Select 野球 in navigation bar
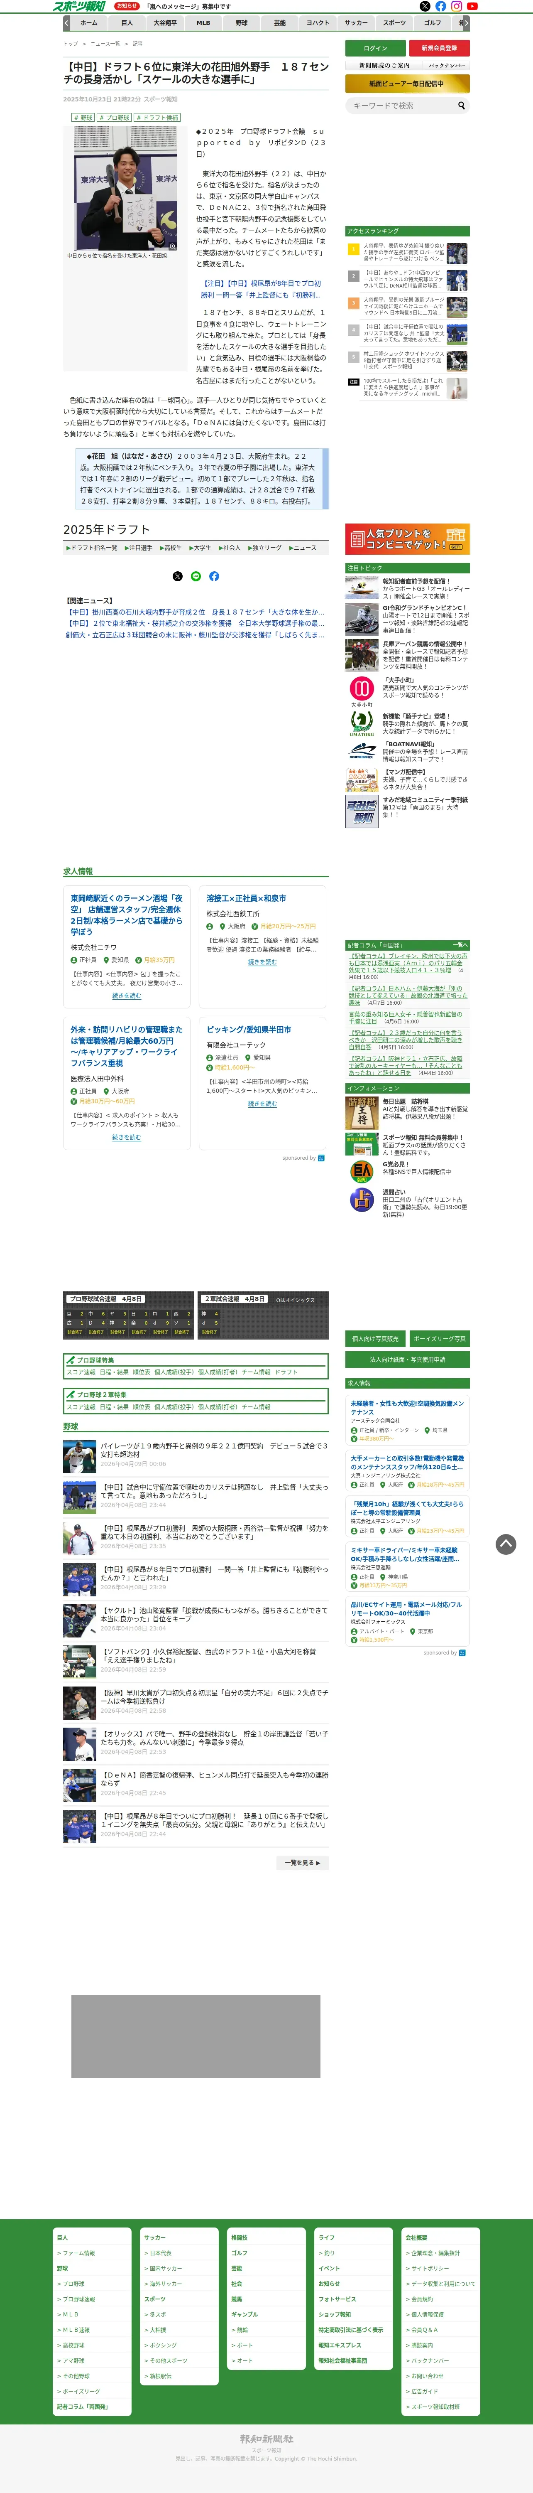Screen dimensions: 533x2493 tap(242, 22)
